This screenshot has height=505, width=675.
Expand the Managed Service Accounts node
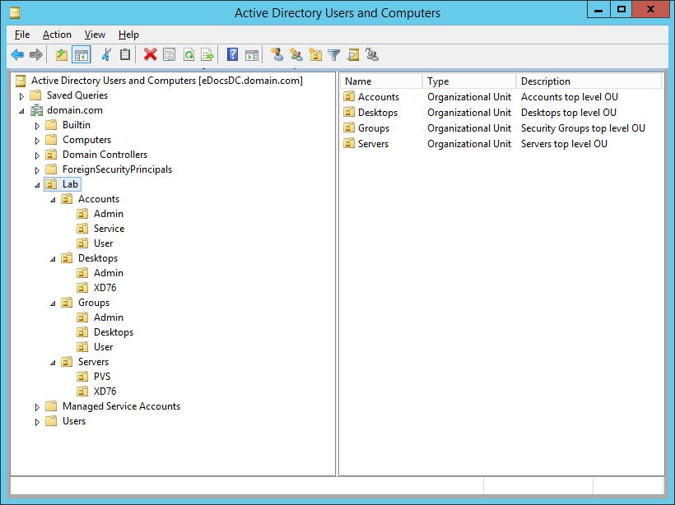37,407
